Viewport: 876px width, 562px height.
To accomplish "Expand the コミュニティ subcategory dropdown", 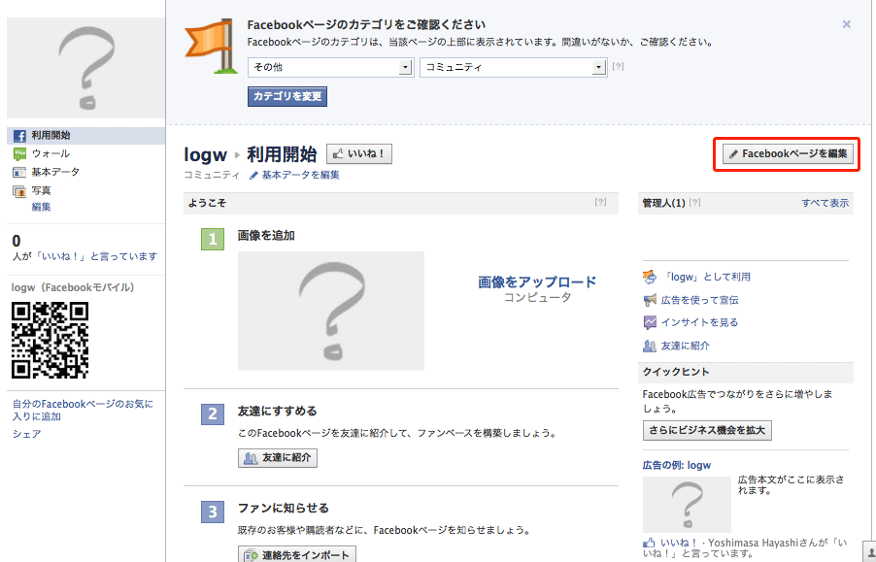I will pyautogui.click(x=513, y=68).
